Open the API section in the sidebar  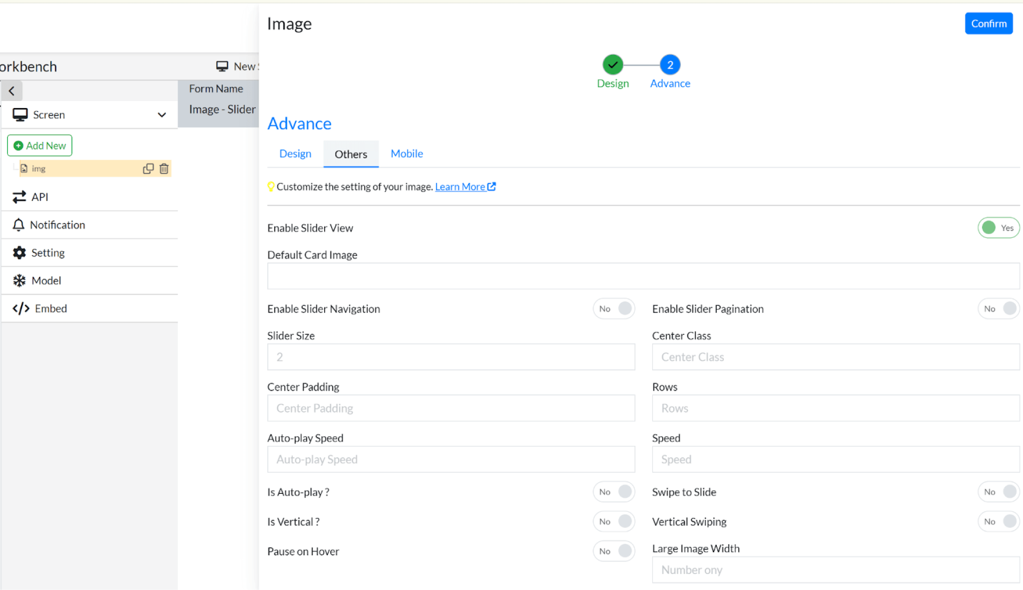click(x=20, y=197)
